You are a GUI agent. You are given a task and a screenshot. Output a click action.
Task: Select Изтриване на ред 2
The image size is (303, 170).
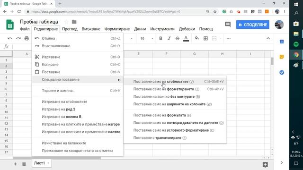click(x=78, y=109)
